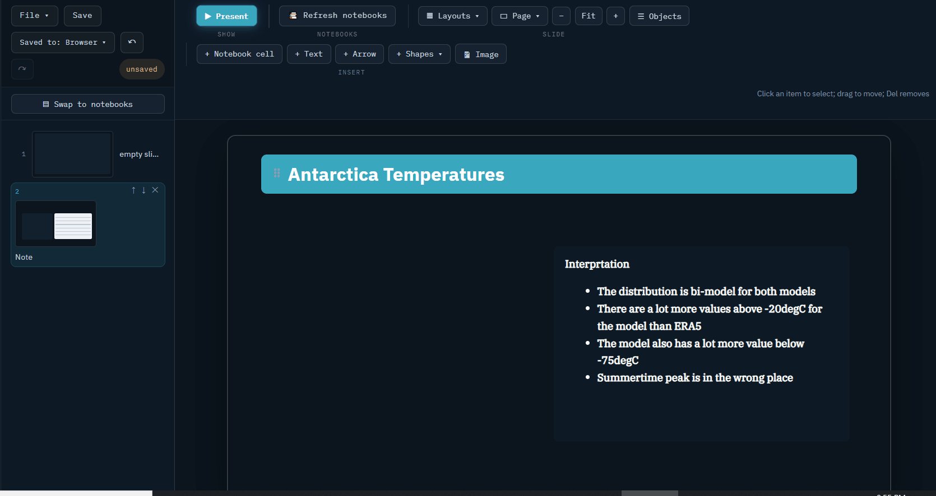Click Refresh notebooks
The image size is (936, 496).
point(337,16)
